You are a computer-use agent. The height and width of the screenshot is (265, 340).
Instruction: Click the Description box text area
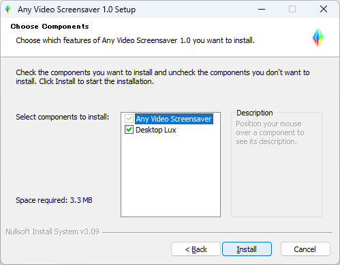point(270,132)
